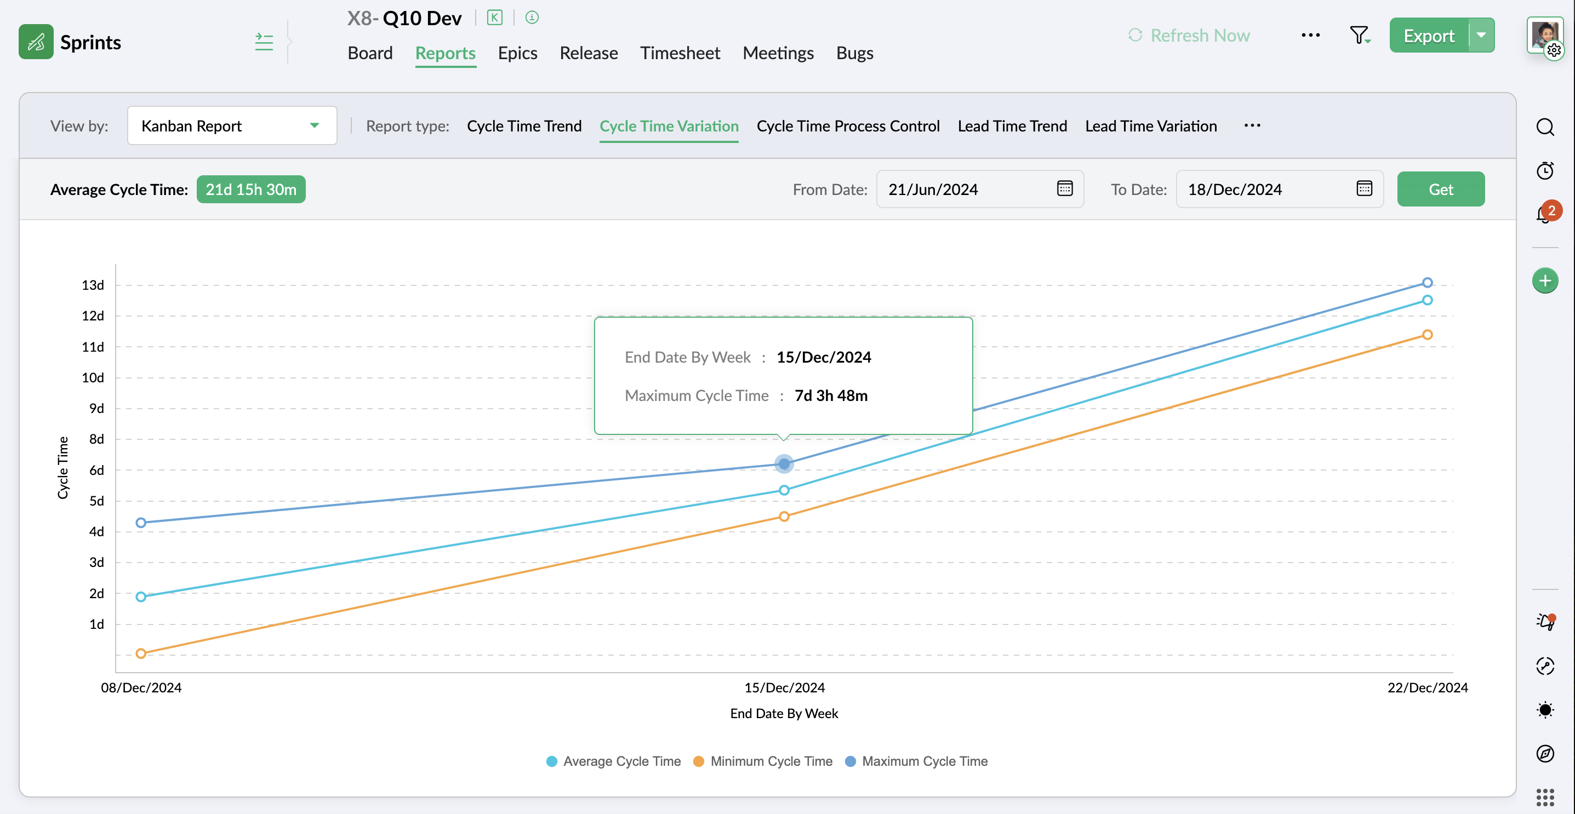Click the Sprints logo icon

point(36,42)
